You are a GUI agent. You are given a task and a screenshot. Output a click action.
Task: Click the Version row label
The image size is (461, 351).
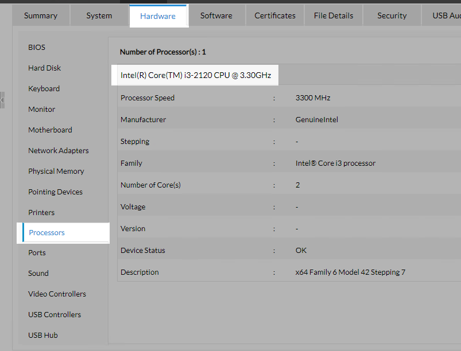pyautogui.click(x=133, y=228)
